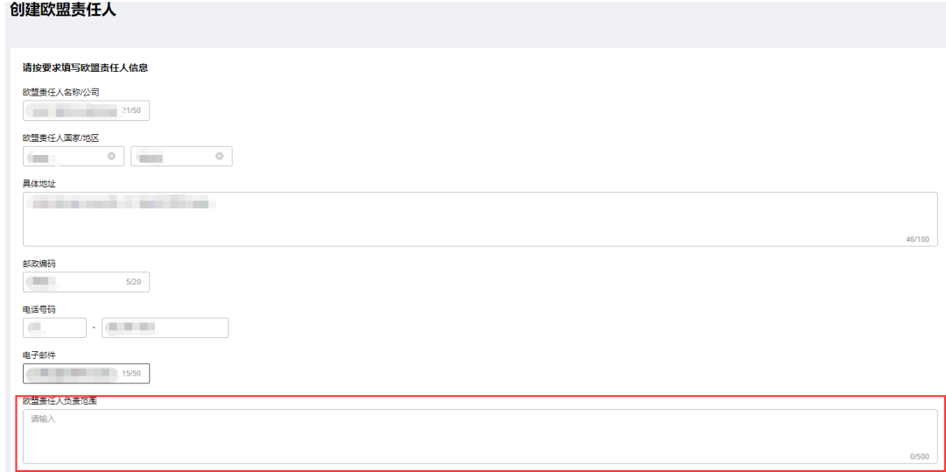This screenshot has width=946, height=472.
Task: Click the 0/500 character counter
Action: coord(919,456)
